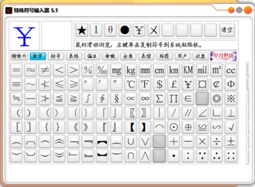The image size is (255, 187).
Task: Switch to the 表格 tab
Action: click(x=74, y=56)
